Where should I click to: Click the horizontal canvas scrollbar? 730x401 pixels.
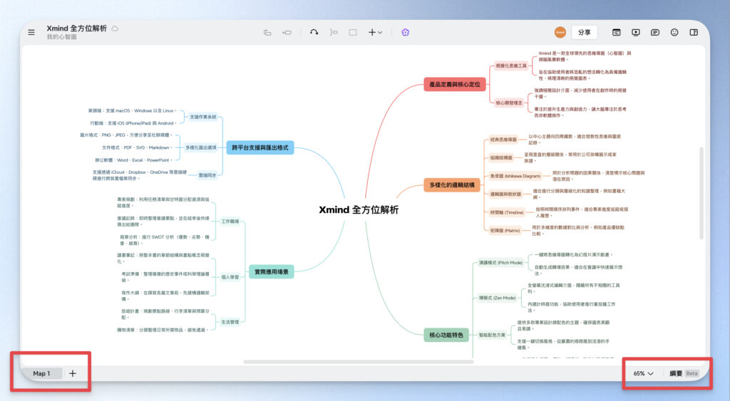[x=359, y=362]
